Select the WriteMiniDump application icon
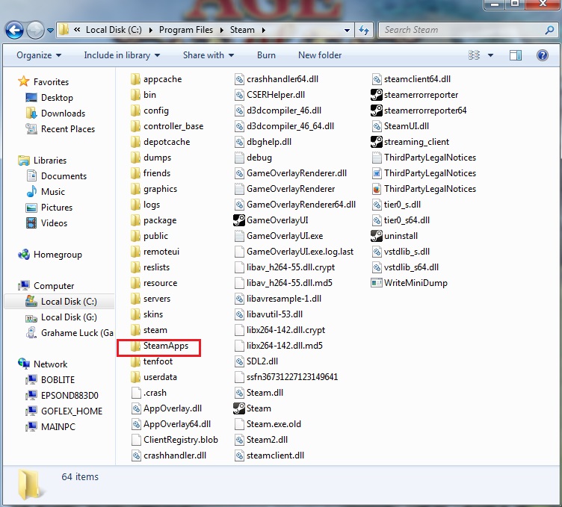The image size is (562, 507). coord(377,283)
